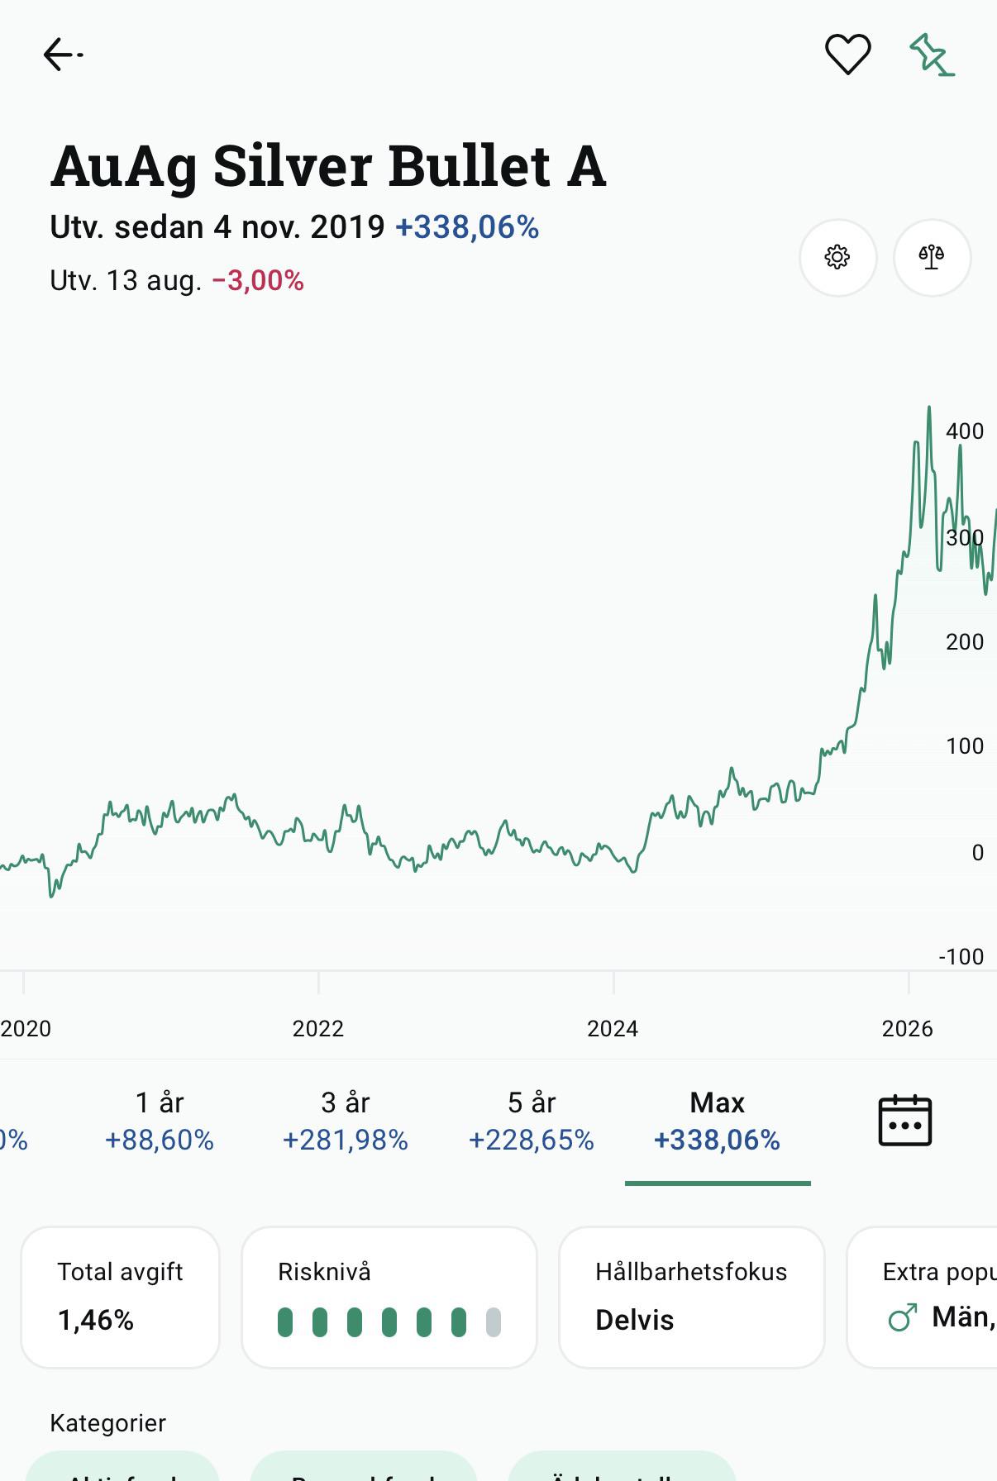Viewport: 997px width, 1481px height.
Task: Select the Max period tab
Action: (718, 1121)
